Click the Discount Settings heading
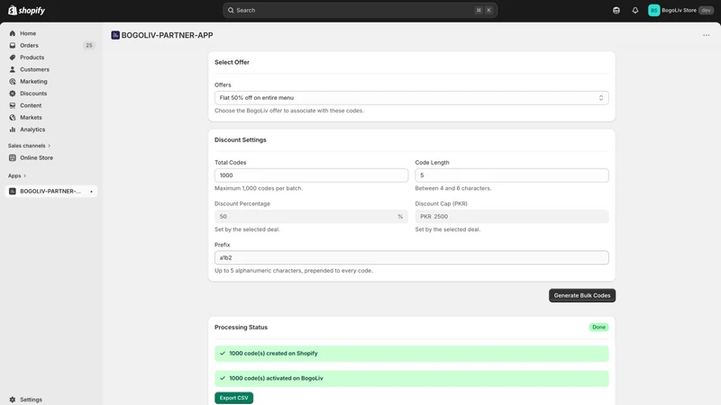This screenshot has height=405, width=721. point(240,140)
